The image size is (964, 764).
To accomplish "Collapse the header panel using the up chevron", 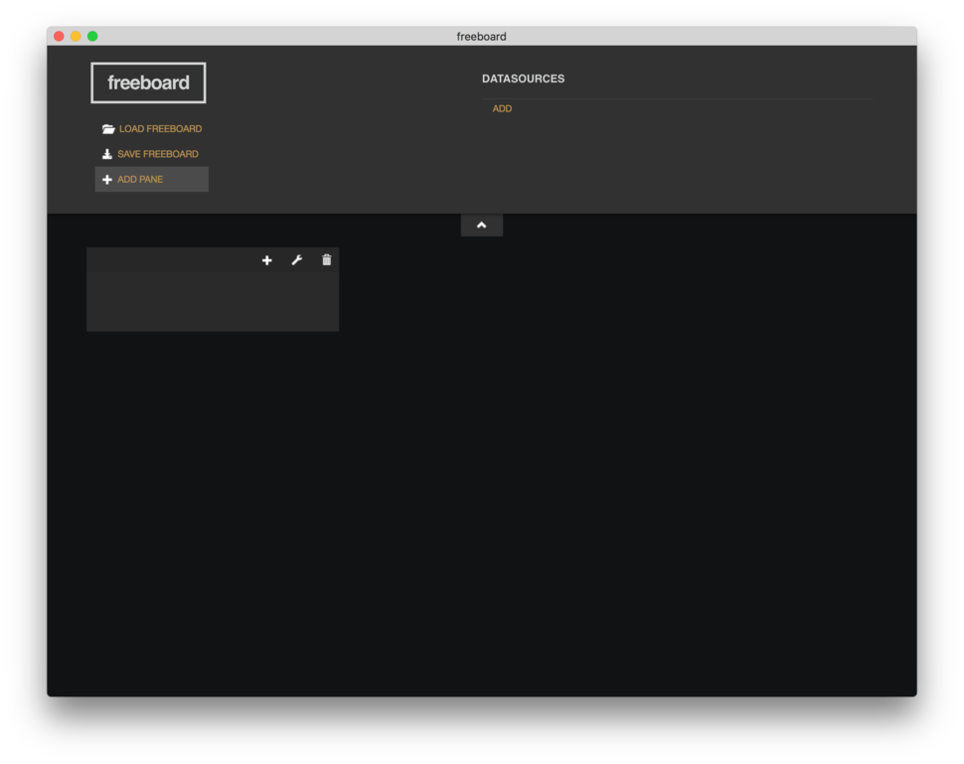I will point(481,225).
